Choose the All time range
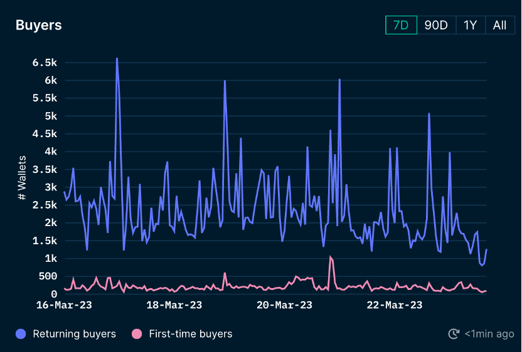Viewport: 522px width, 352px height. [499, 25]
